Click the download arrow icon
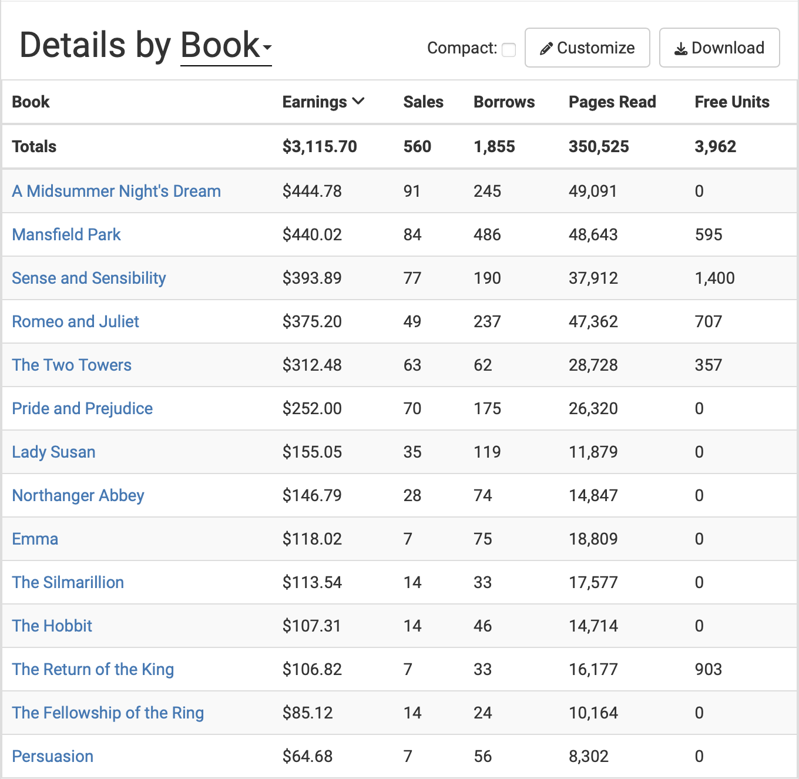799x779 pixels. coord(681,49)
